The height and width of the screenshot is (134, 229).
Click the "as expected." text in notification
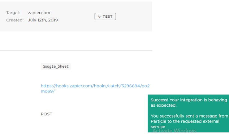[163, 105]
